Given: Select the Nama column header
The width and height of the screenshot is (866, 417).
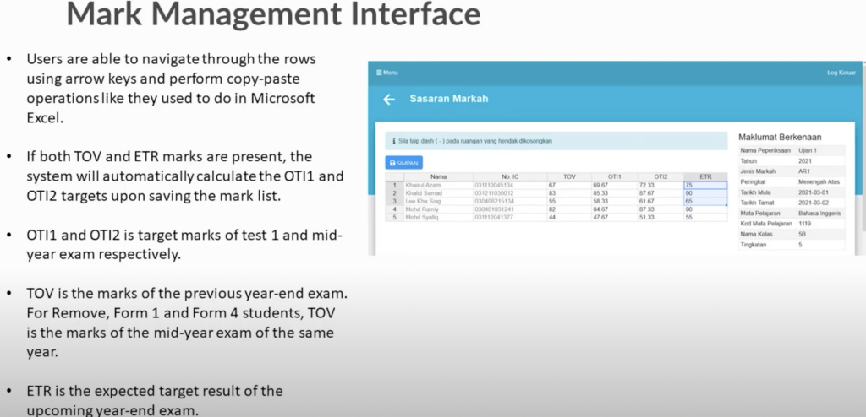Looking at the screenshot, I should [x=438, y=176].
